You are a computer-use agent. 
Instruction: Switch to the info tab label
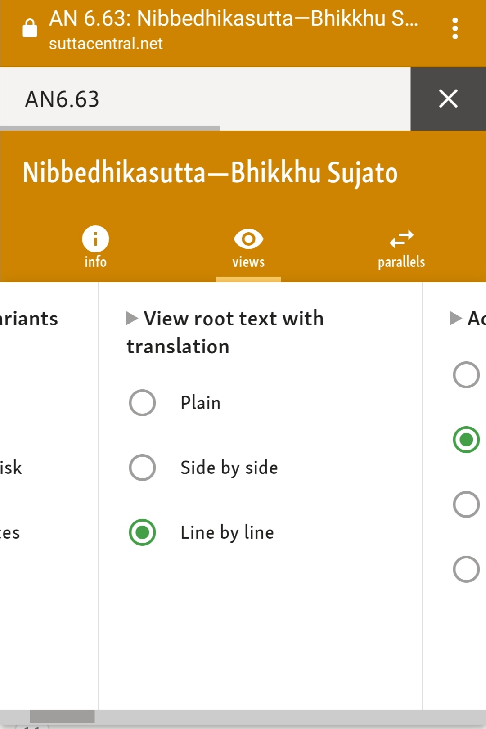pos(95,261)
